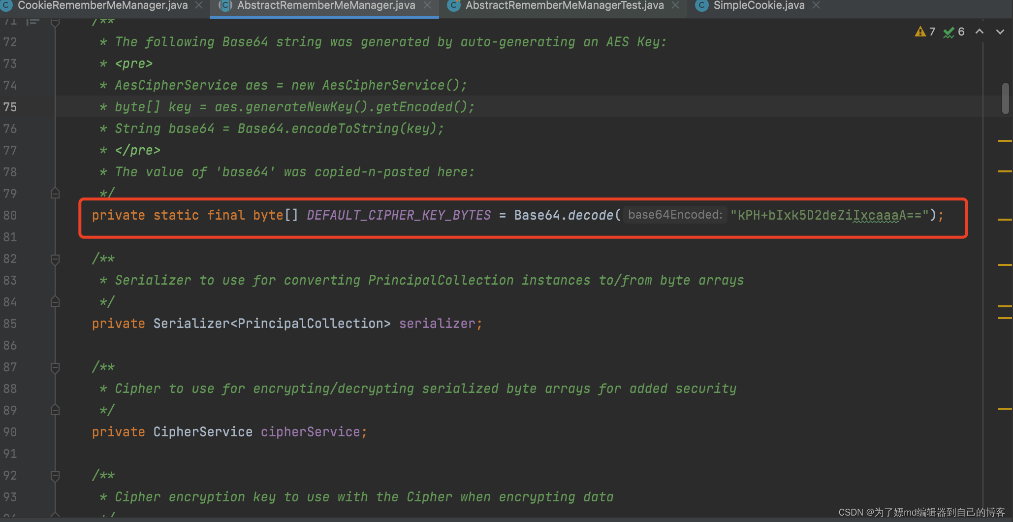Click class icon of AbstractRememberMeManager.java tab
The image size is (1013, 522).
pyautogui.click(x=225, y=5)
